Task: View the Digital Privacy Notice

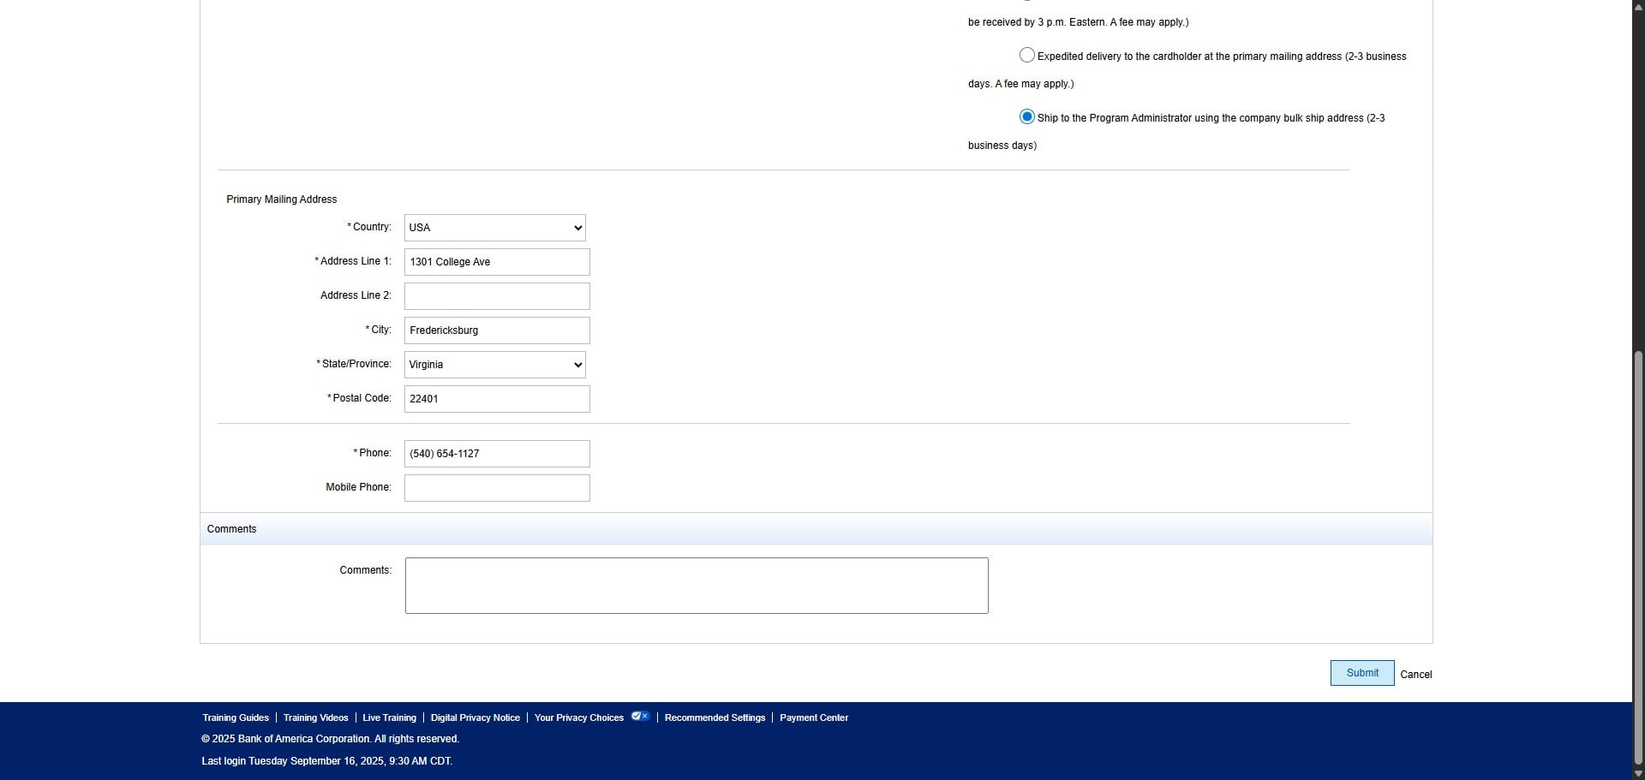Action: tap(475, 717)
